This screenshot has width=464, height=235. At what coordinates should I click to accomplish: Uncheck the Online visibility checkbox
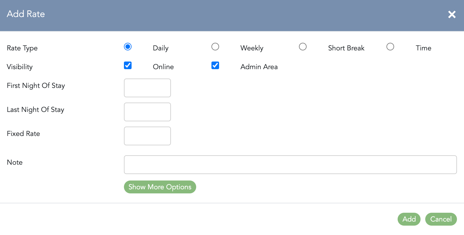[128, 65]
